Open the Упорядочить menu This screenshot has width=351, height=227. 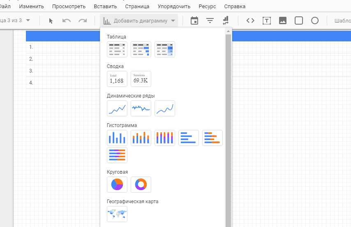(174, 7)
